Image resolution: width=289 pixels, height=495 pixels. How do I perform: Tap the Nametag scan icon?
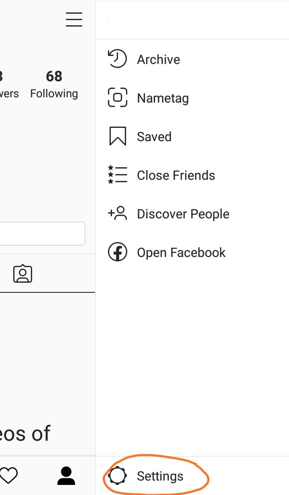117,98
